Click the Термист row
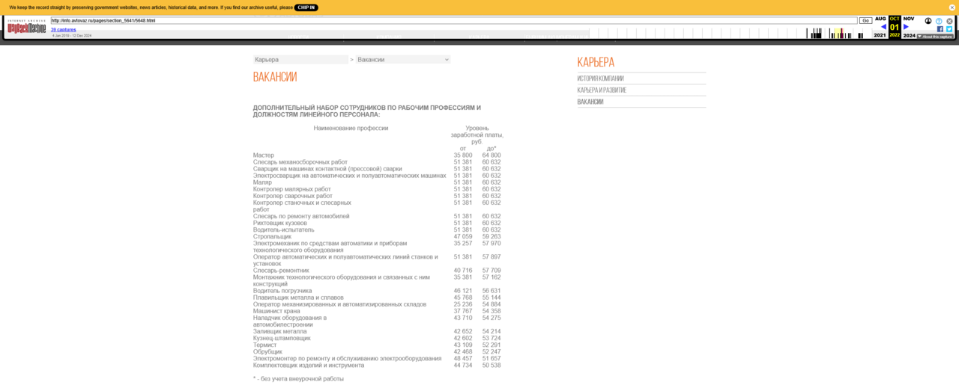This screenshot has height=385, width=959. point(377,345)
